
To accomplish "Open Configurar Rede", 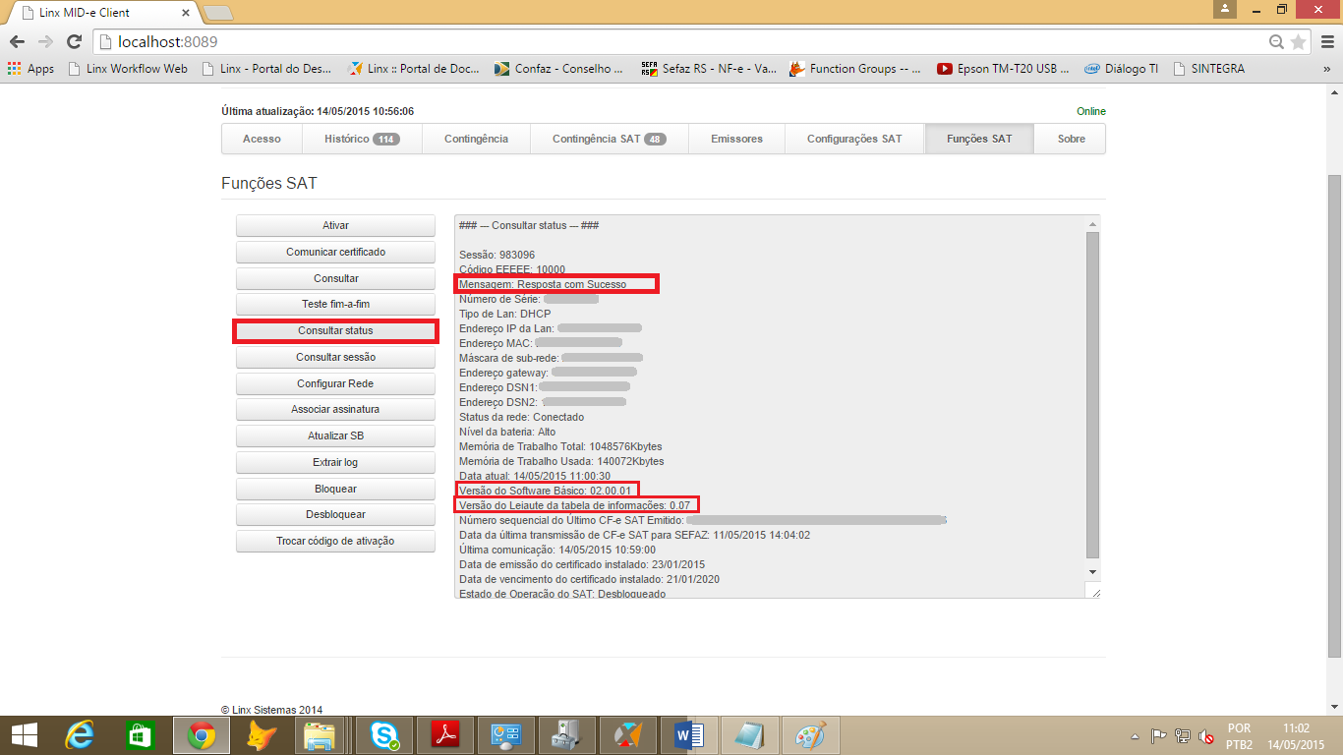I will pos(335,384).
